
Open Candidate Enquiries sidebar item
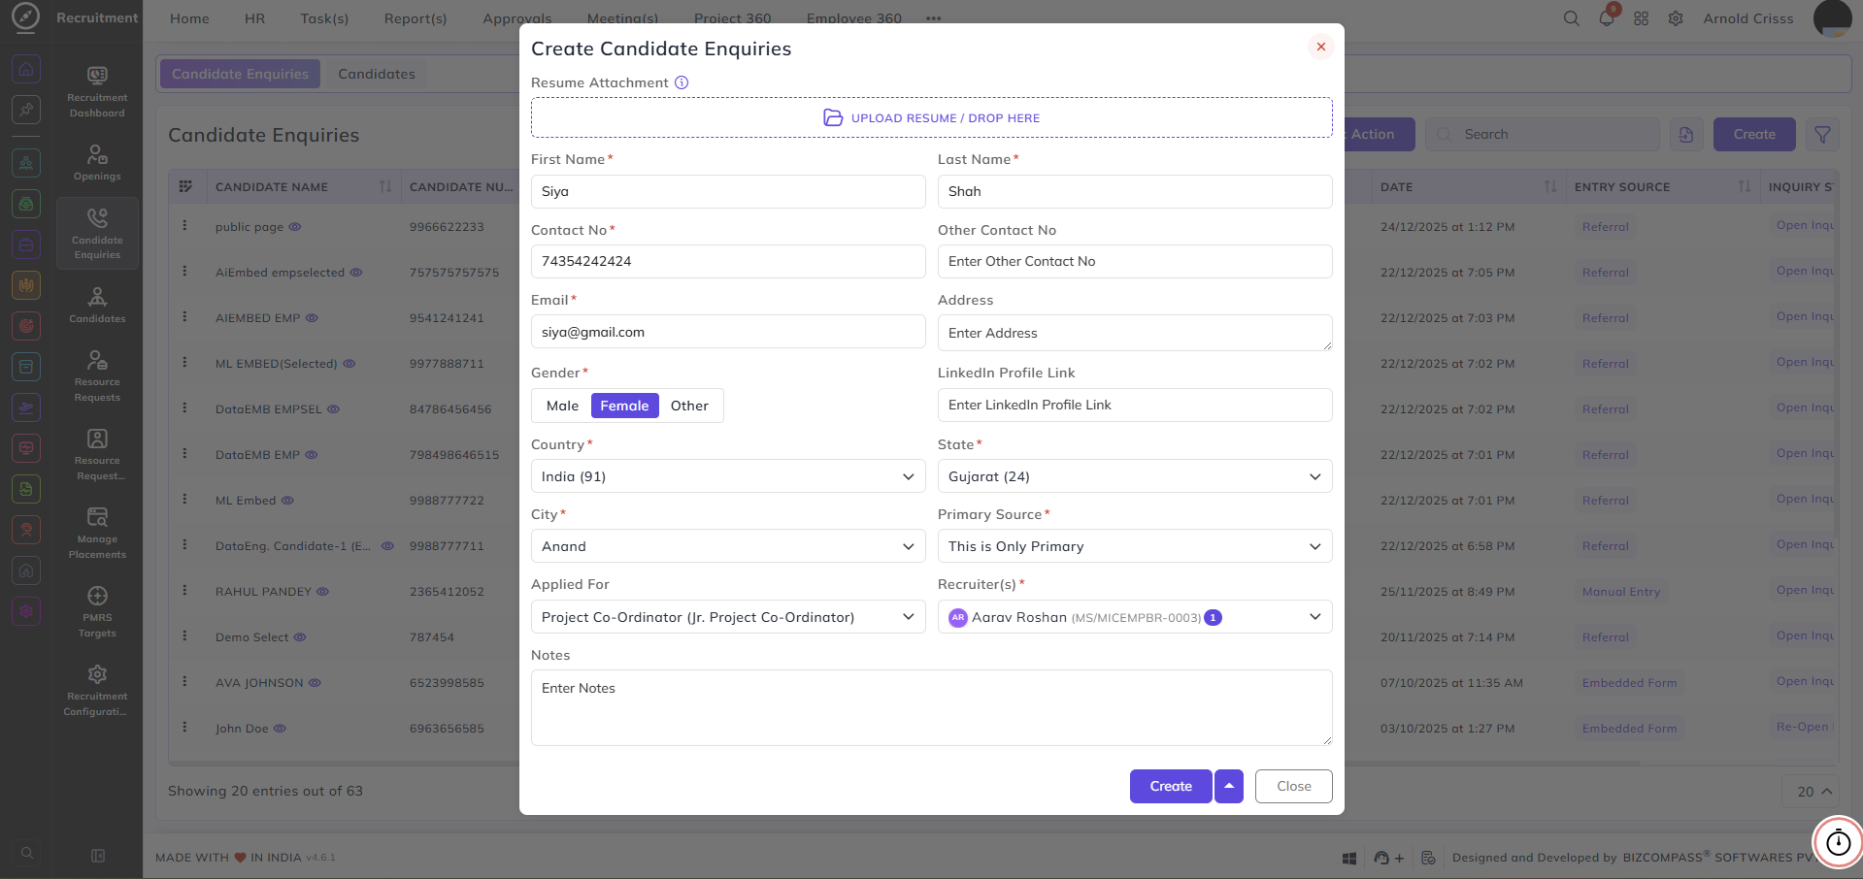pyautogui.click(x=97, y=233)
